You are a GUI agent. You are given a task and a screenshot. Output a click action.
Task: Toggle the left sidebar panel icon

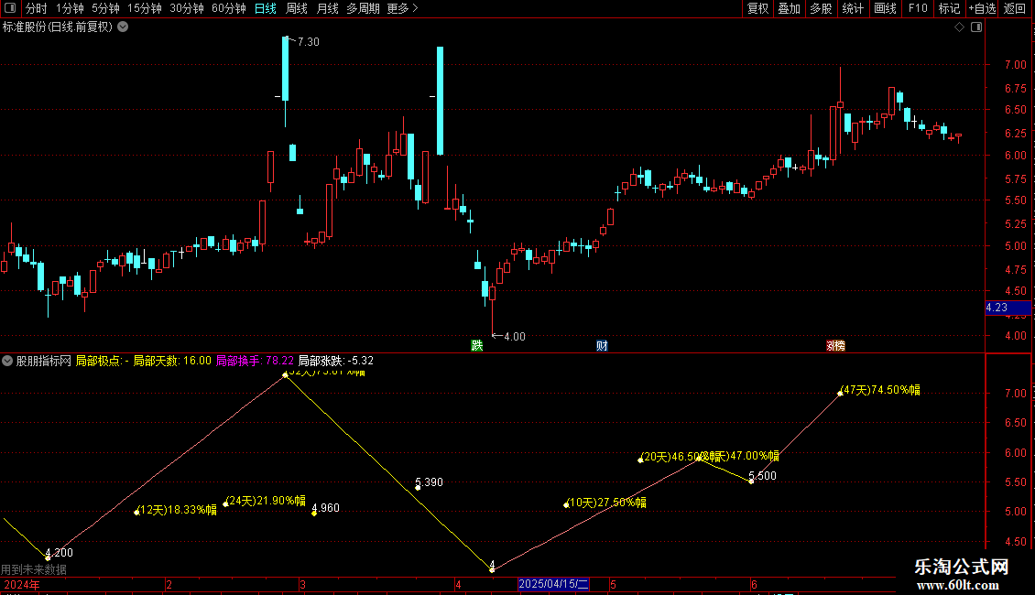click(10, 8)
